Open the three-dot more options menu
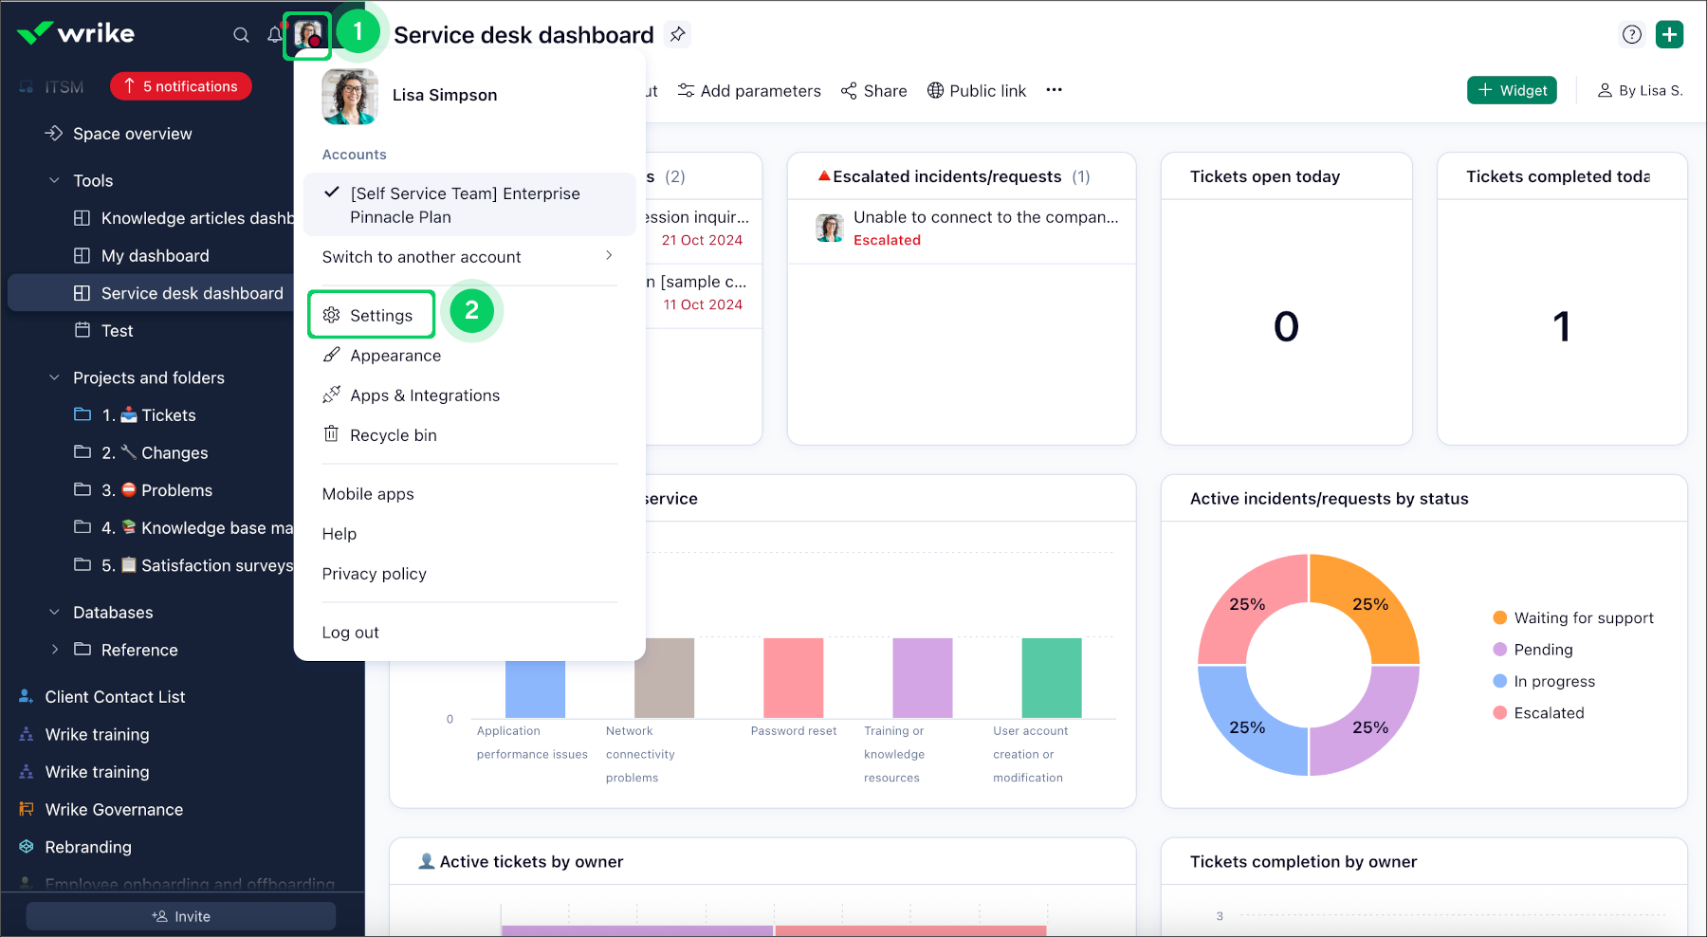Viewport: 1707px width, 937px height. click(1054, 90)
